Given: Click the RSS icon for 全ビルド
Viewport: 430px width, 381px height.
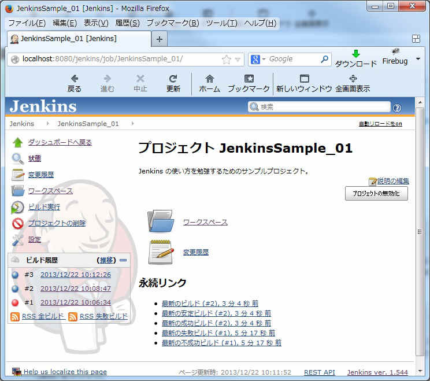Looking at the screenshot, I should pos(15,317).
